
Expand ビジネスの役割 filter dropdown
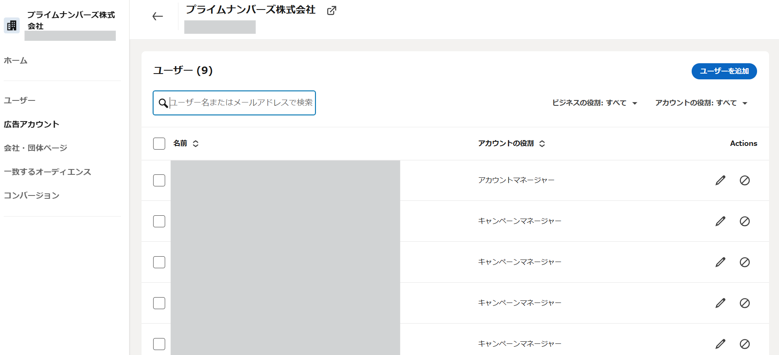594,103
